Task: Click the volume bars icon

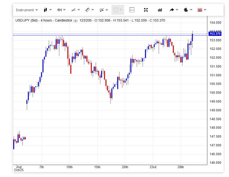Action: click(x=160, y=10)
